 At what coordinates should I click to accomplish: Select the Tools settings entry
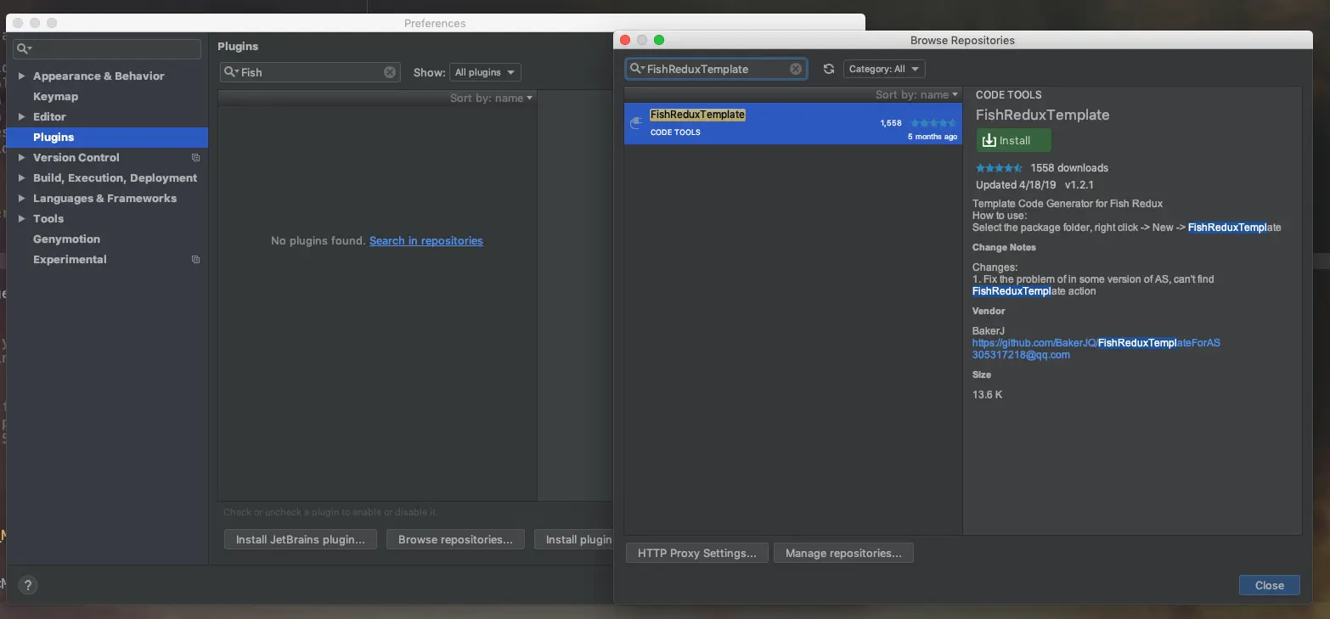tap(48, 219)
